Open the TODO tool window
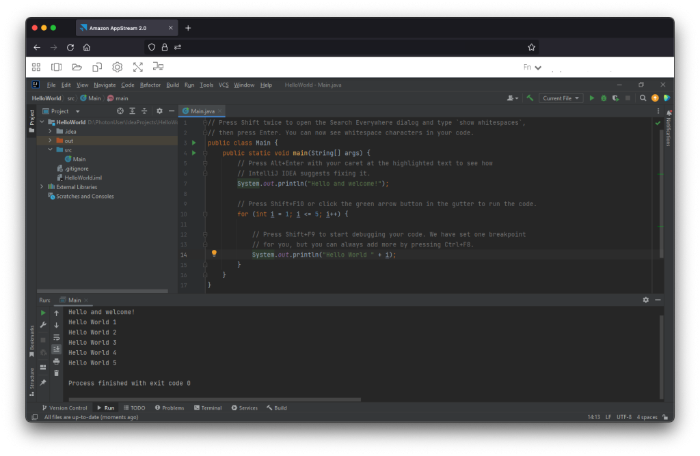The width and height of the screenshot is (700, 456). point(135,408)
